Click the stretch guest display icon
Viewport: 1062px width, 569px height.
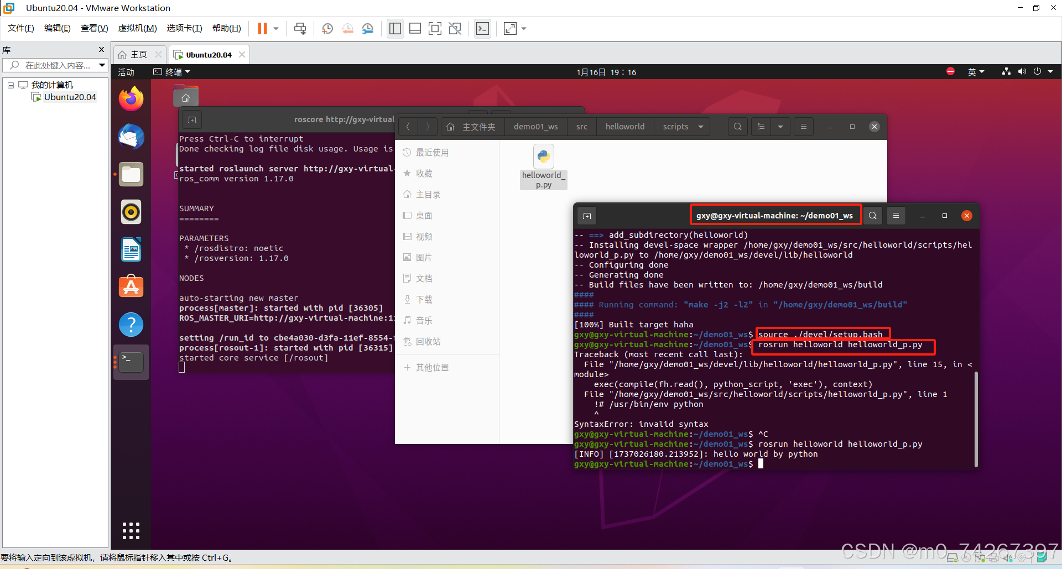coord(510,28)
